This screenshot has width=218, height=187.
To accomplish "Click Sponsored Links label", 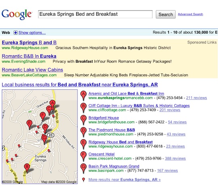I will 202,42.
